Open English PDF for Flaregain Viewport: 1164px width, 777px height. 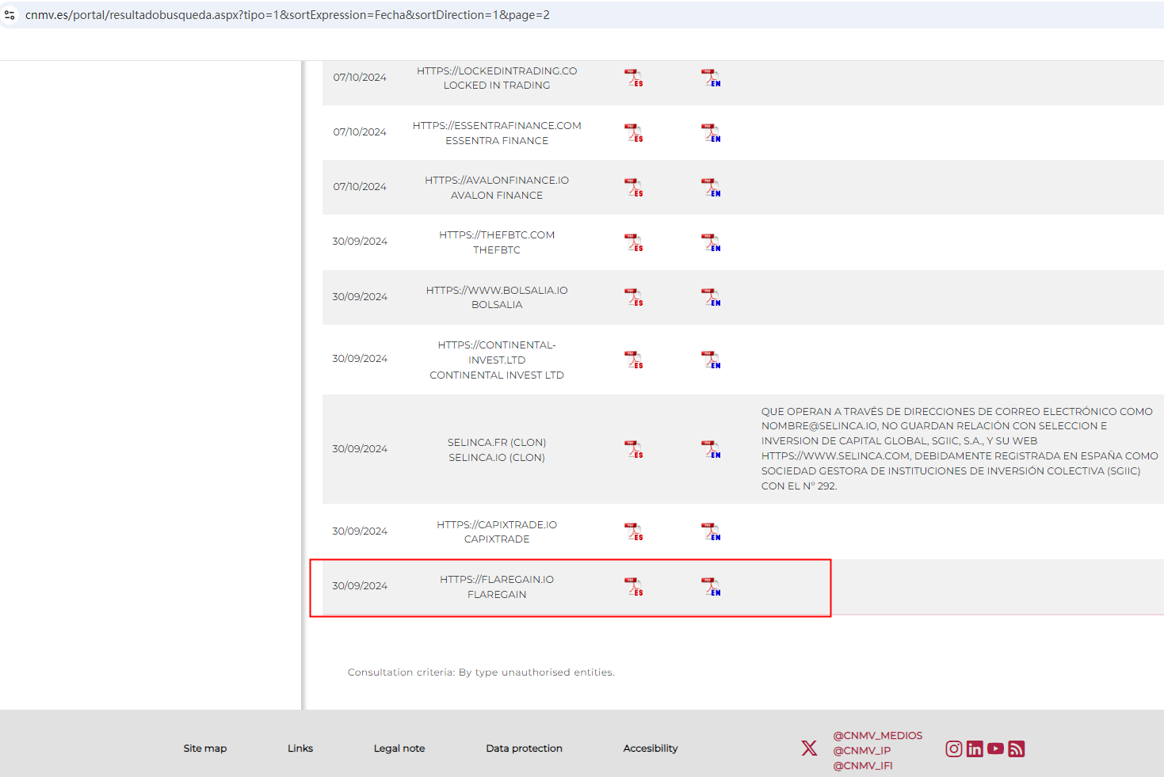tap(711, 587)
